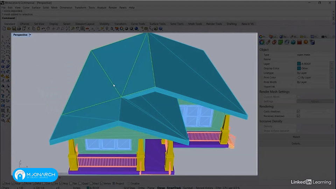Image resolution: width=336 pixels, height=189 pixels.
Task: Click the color wheel Object Properties toolbar icon
Action: (x=121, y=28)
